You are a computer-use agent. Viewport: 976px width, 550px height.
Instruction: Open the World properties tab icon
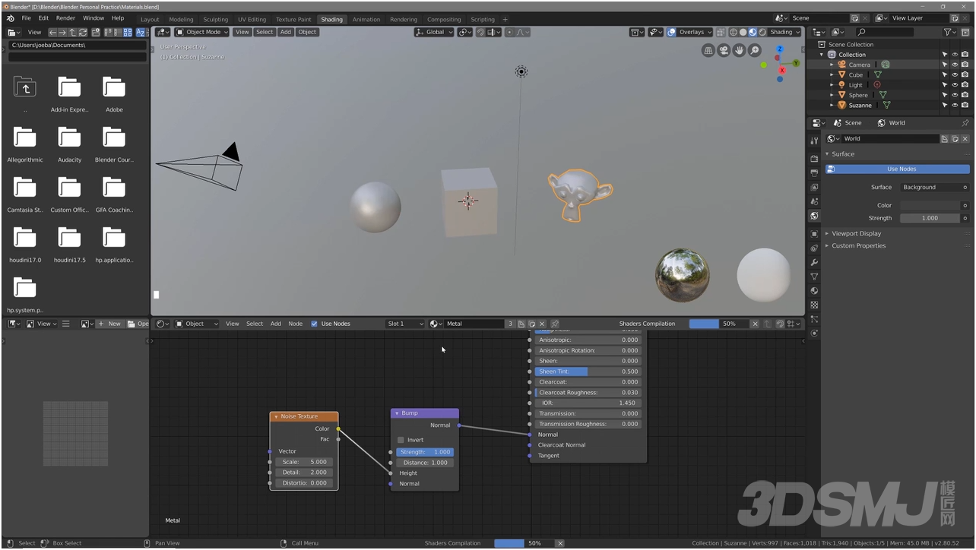814,216
